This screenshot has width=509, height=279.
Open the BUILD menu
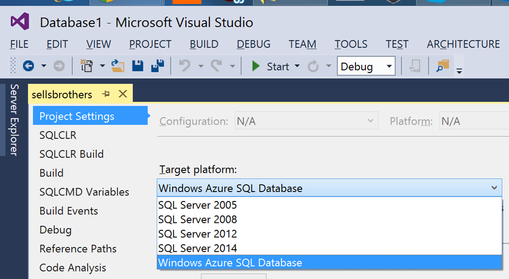tap(204, 44)
